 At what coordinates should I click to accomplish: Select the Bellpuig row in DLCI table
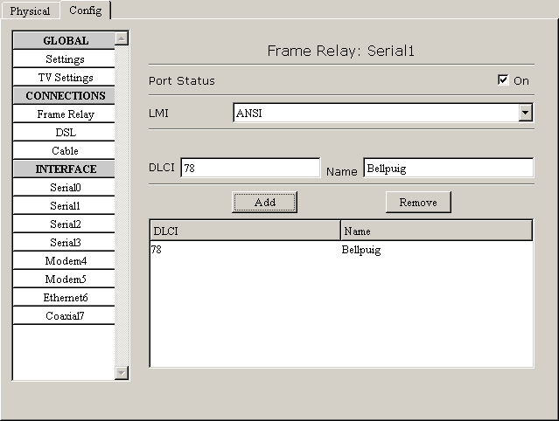point(341,251)
